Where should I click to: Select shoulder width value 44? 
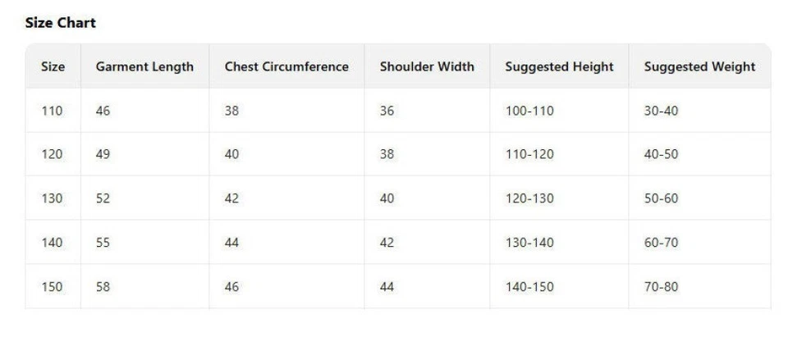387,287
